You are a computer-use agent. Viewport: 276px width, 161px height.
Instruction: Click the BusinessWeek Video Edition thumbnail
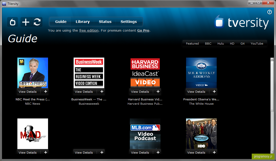[89, 73]
